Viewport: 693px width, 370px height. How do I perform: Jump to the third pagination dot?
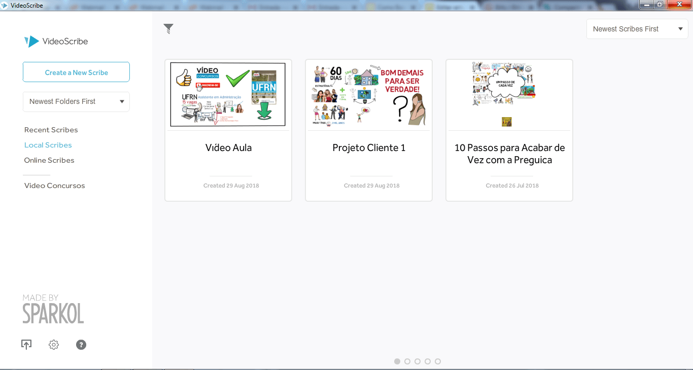418,361
